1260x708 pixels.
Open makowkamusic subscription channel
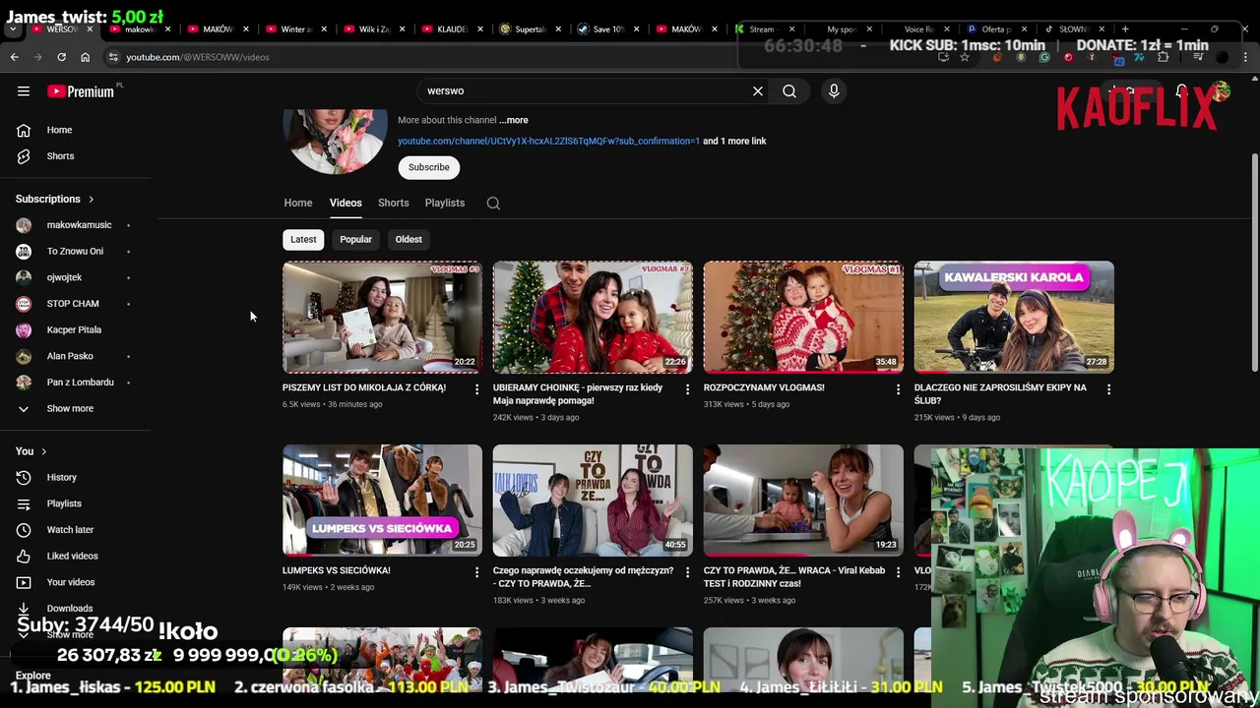(x=77, y=225)
